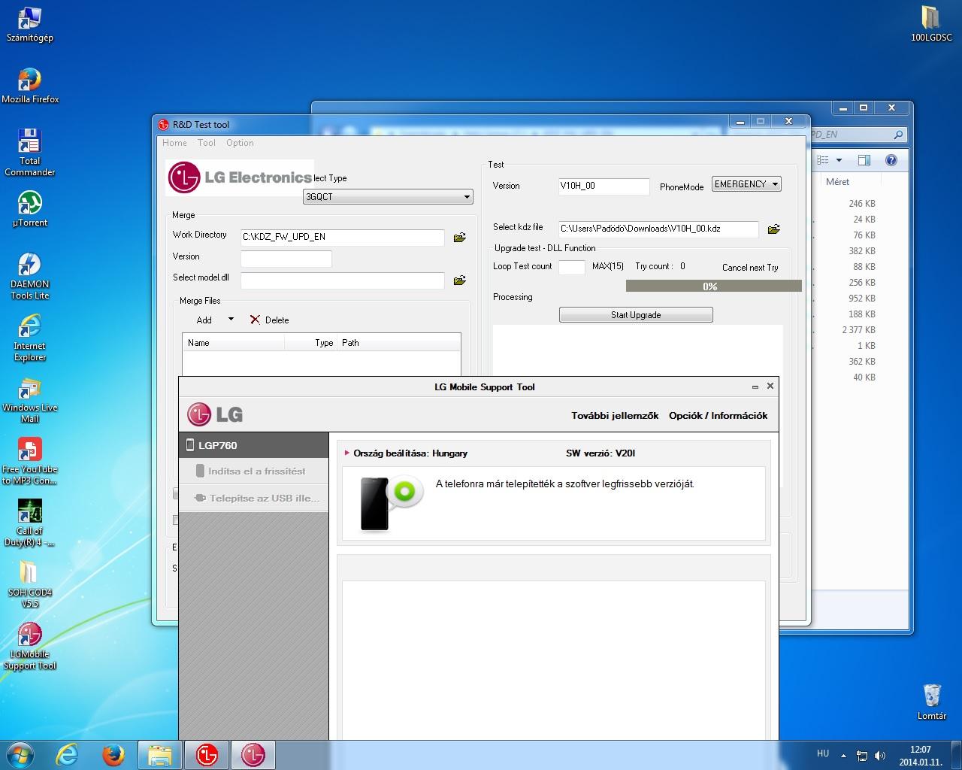
Task: Switch to the second LG taskbar button
Action: [253, 755]
